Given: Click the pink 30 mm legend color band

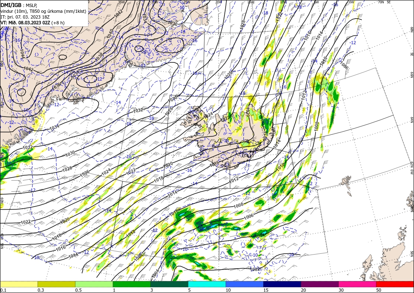Looking at the screenshot, I should pyautogui.click(x=358, y=284).
